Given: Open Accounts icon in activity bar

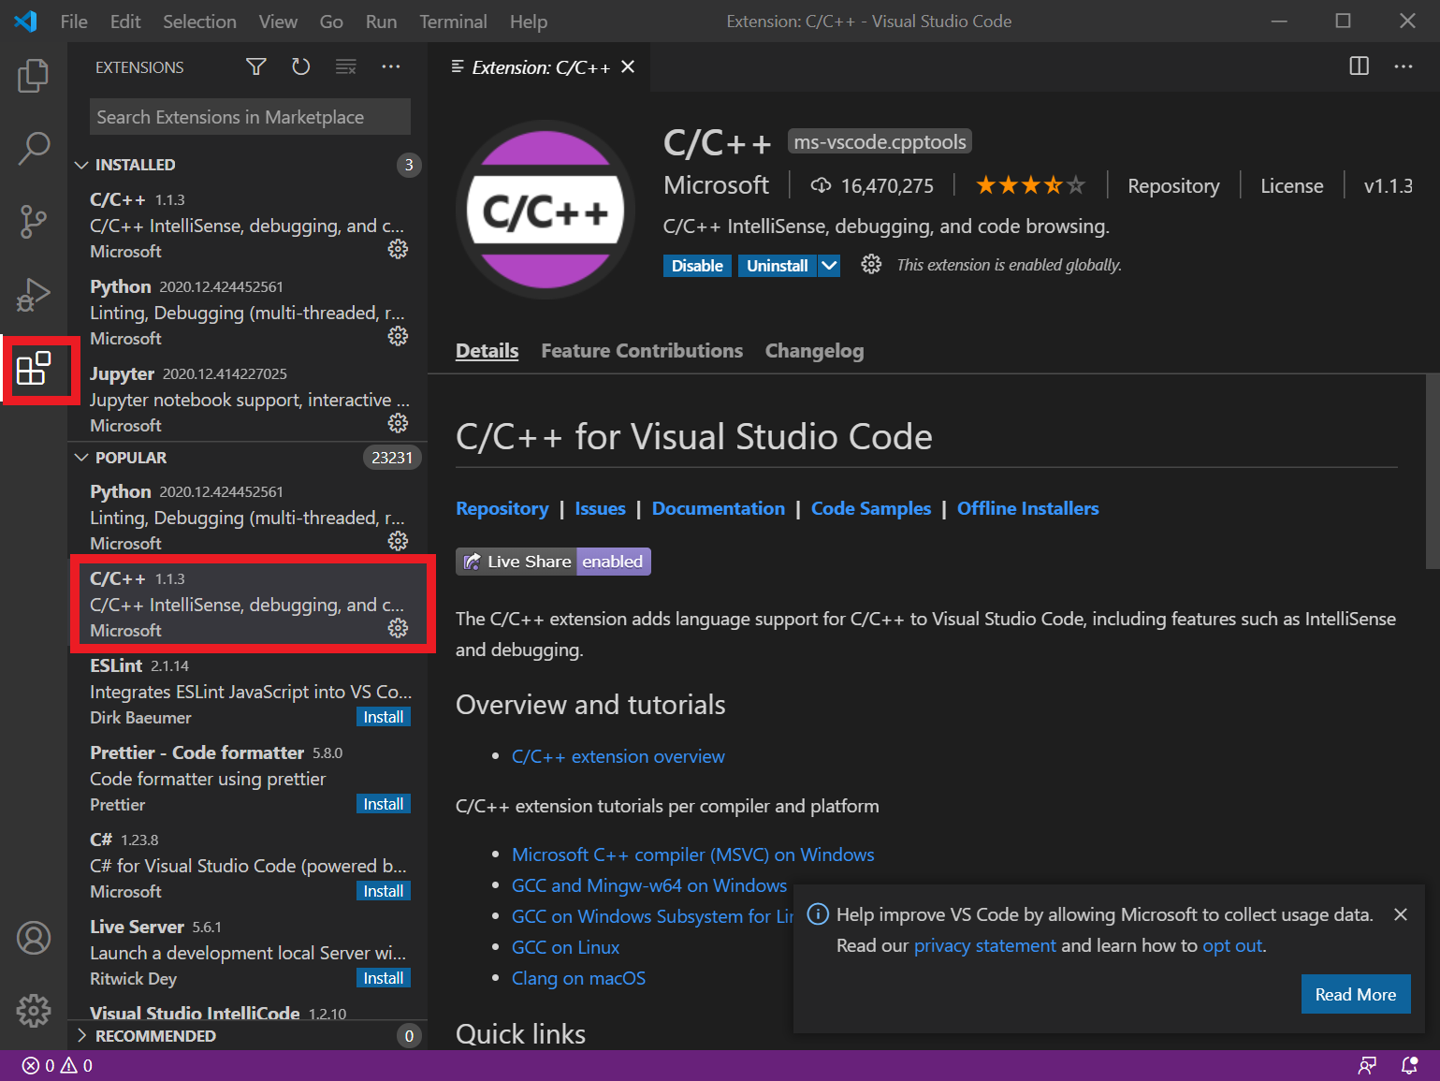Looking at the screenshot, I should (x=34, y=938).
